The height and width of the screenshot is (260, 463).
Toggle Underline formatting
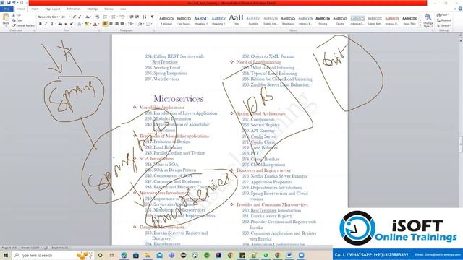51,24
